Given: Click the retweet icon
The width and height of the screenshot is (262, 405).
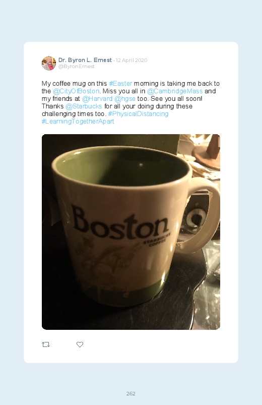Looking at the screenshot, I should pyautogui.click(x=46, y=344).
